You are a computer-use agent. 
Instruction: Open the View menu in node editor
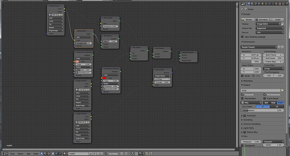pos(12,153)
